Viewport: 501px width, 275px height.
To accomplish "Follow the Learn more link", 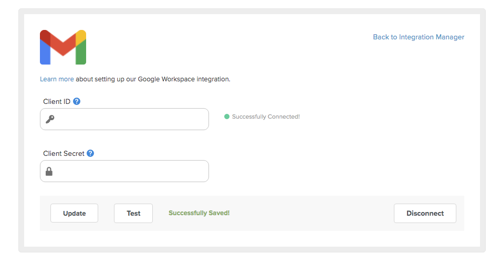I will [57, 79].
